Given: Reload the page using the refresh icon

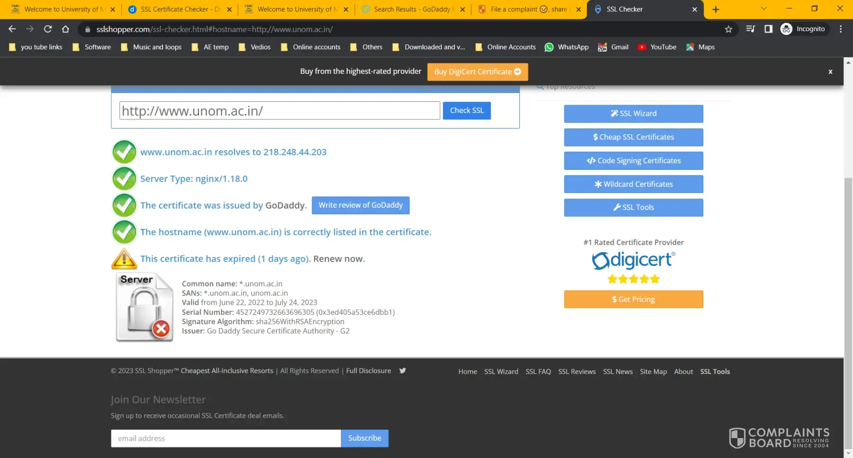Looking at the screenshot, I should pyautogui.click(x=48, y=29).
